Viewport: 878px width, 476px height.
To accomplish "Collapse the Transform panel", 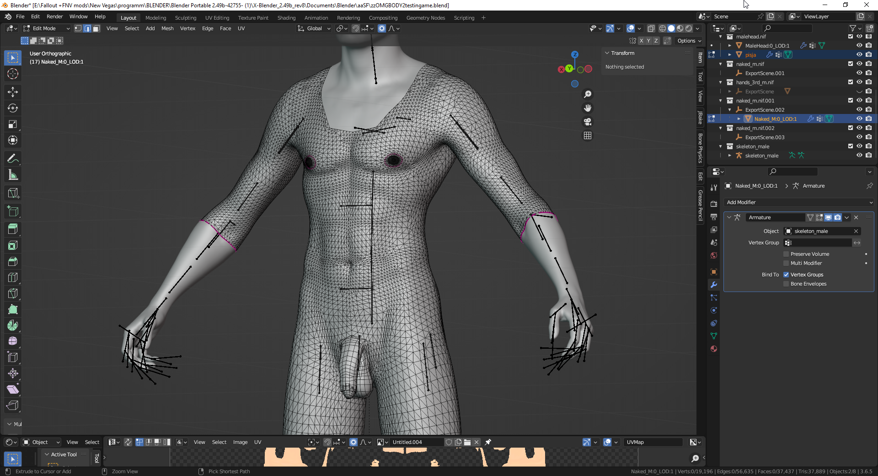I will click(607, 53).
